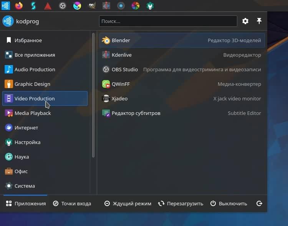Click the teal S-shaped app icon in panel
Image resolution: width=288 pixels, height=226 pixels.
tap(33, 6)
